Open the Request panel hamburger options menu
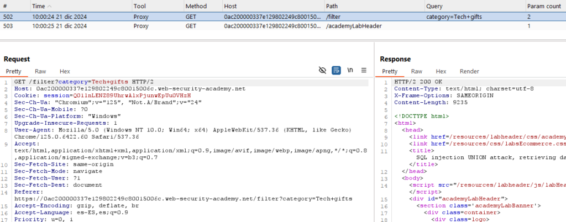The width and height of the screenshot is (566, 222). pos(364,70)
